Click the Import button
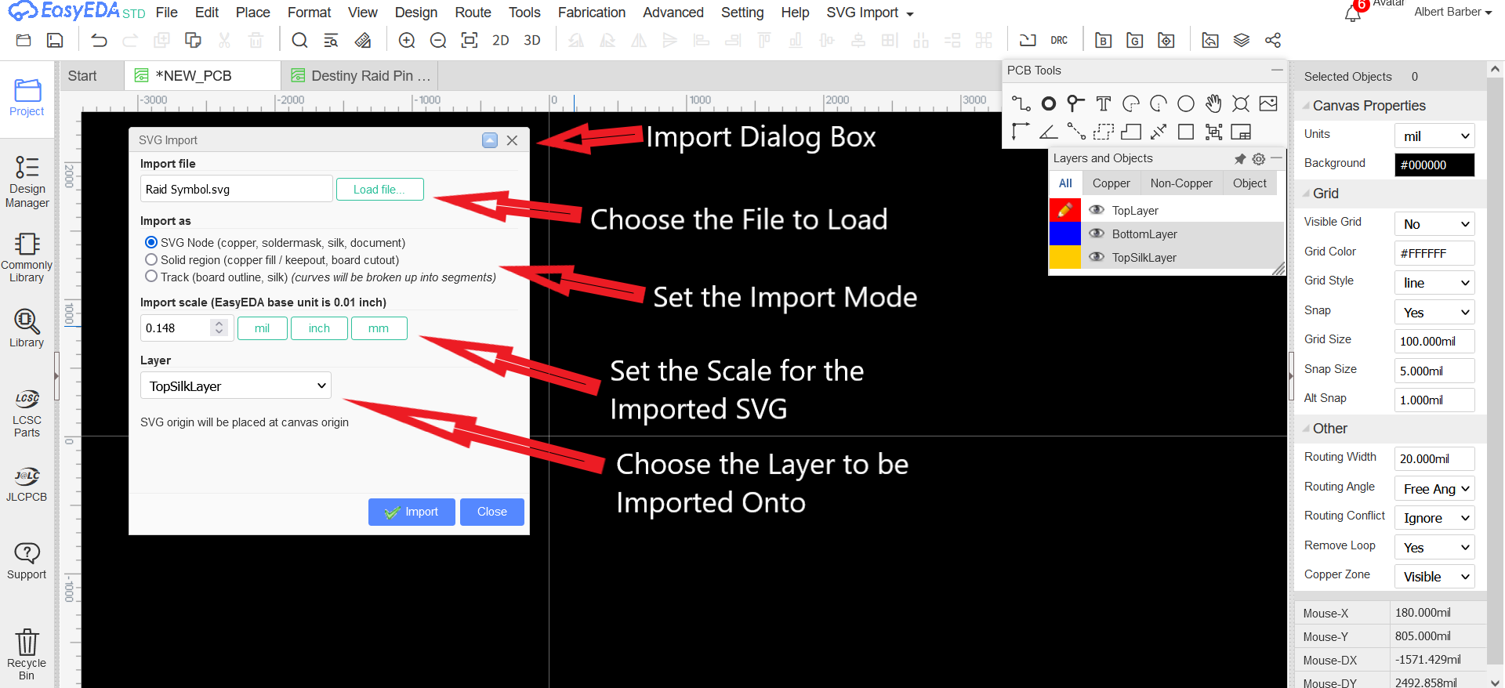Screen dimensions: 1505x688 click(412, 512)
